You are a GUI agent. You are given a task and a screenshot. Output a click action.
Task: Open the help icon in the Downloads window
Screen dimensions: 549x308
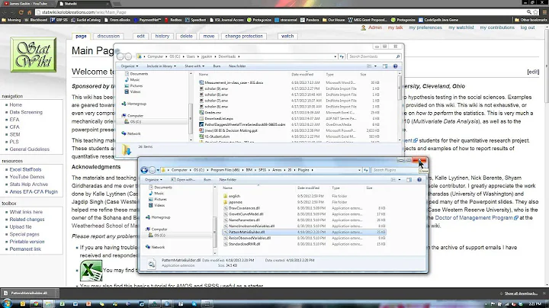point(395,66)
